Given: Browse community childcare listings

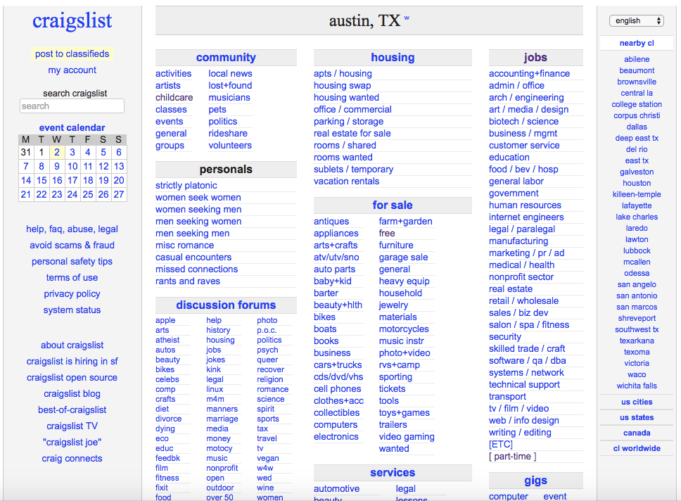Looking at the screenshot, I should pos(174,97).
